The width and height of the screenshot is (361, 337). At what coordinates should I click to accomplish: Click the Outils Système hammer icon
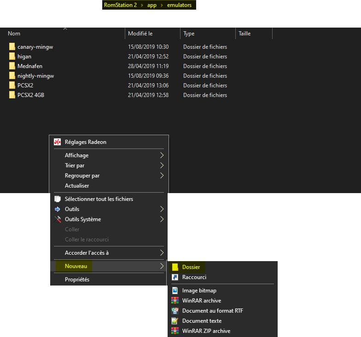pos(58,219)
